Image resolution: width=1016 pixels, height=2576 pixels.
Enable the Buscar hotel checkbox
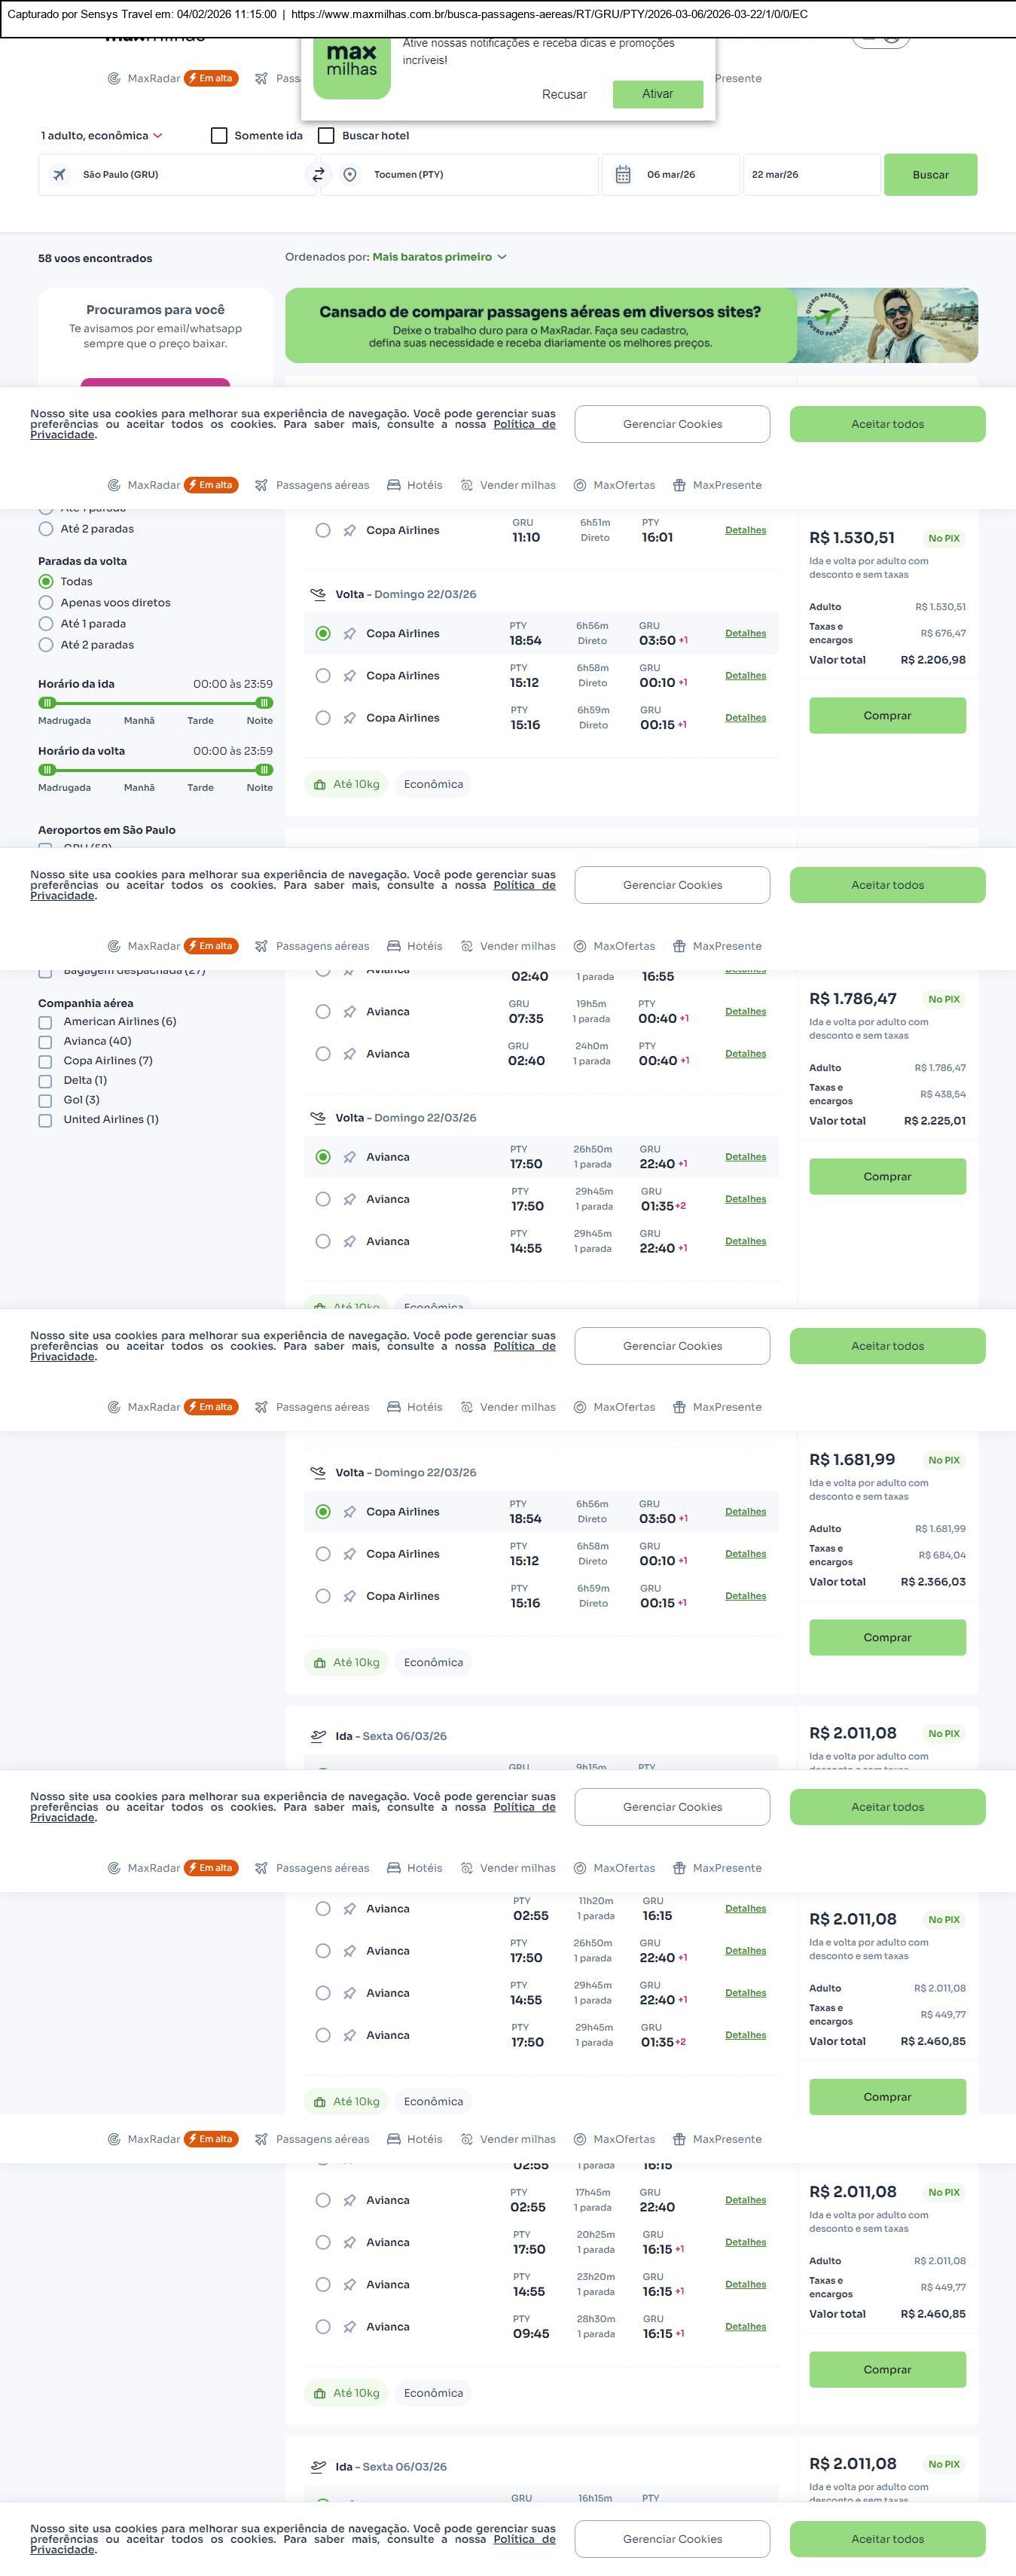point(326,136)
